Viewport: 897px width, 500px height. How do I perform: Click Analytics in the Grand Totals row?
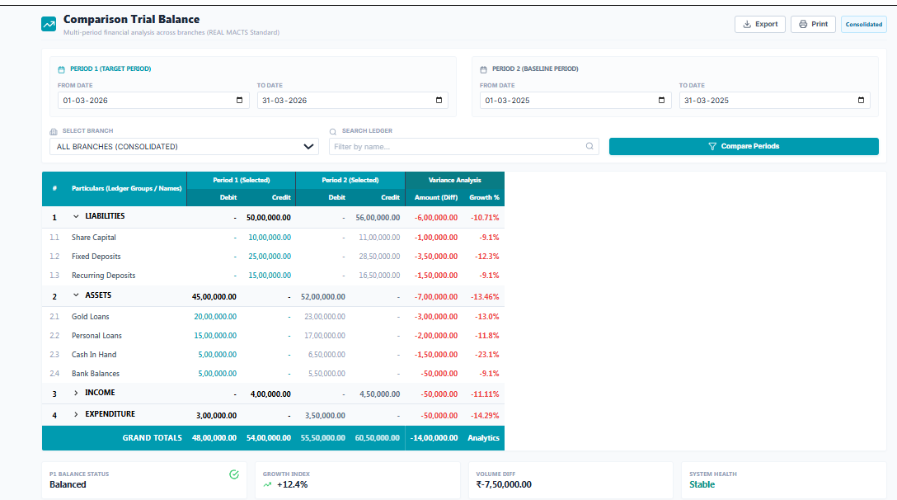coord(483,438)
